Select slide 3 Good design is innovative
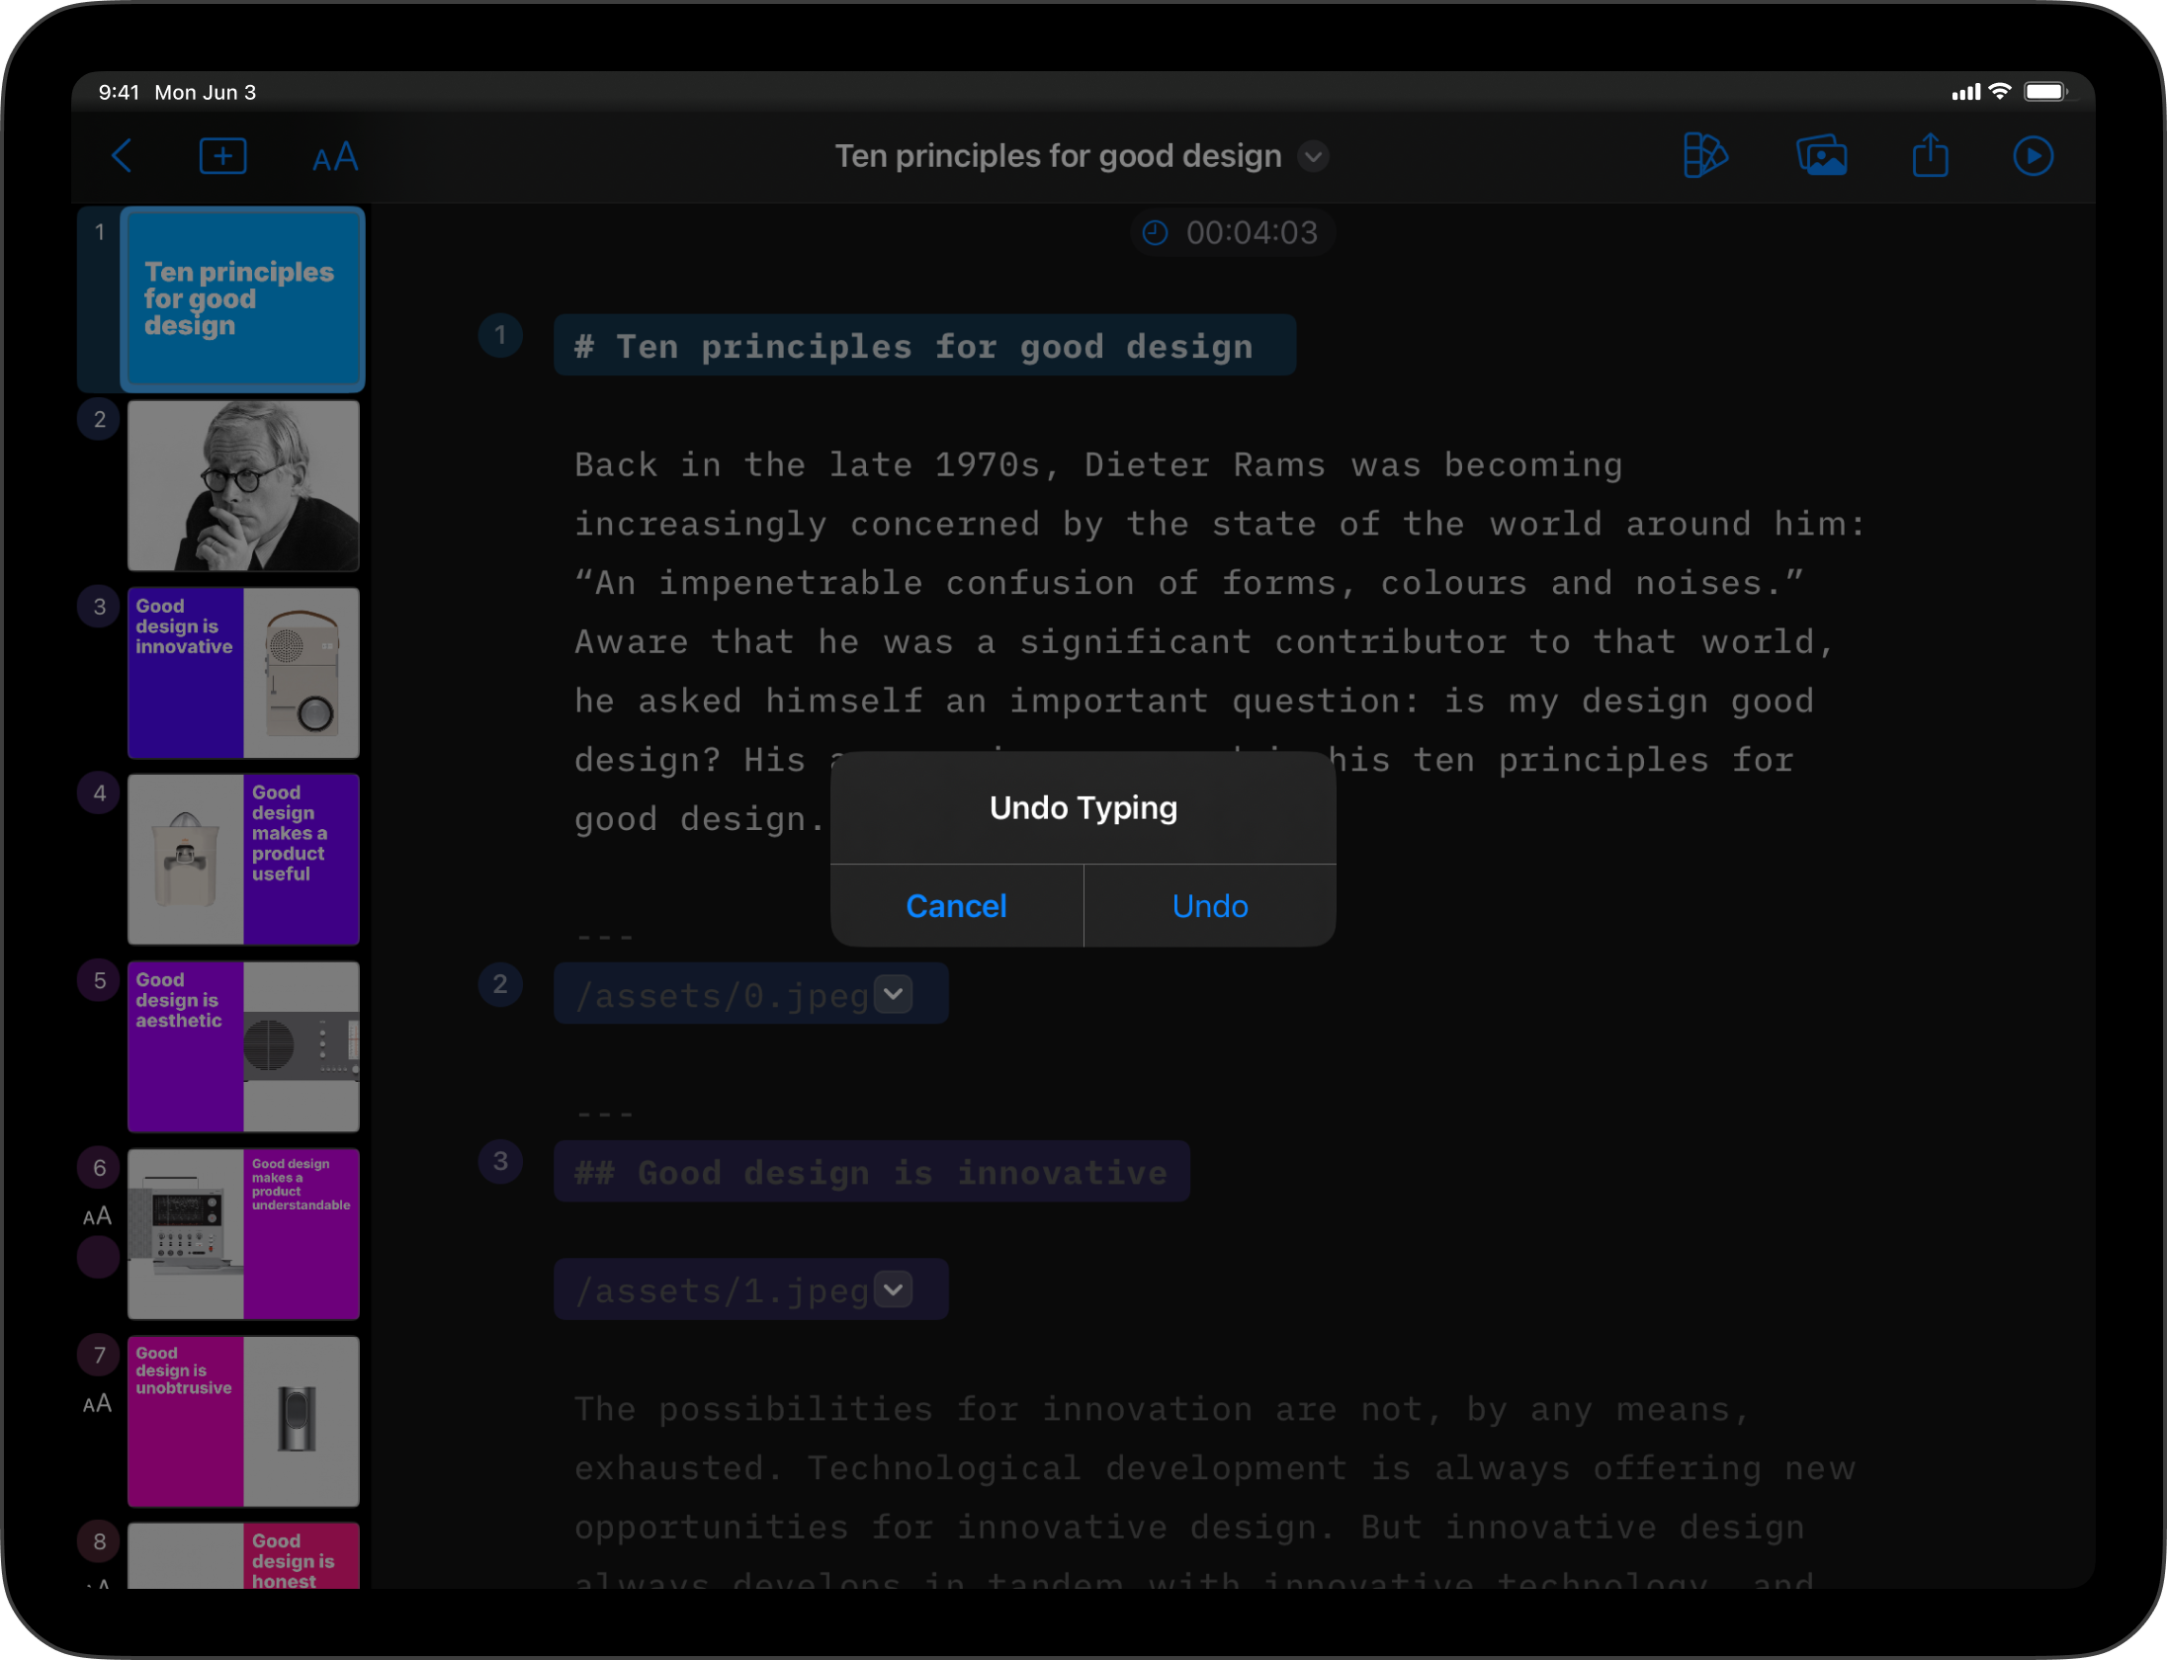2167x1660 pixels. (x=244, y=673)
